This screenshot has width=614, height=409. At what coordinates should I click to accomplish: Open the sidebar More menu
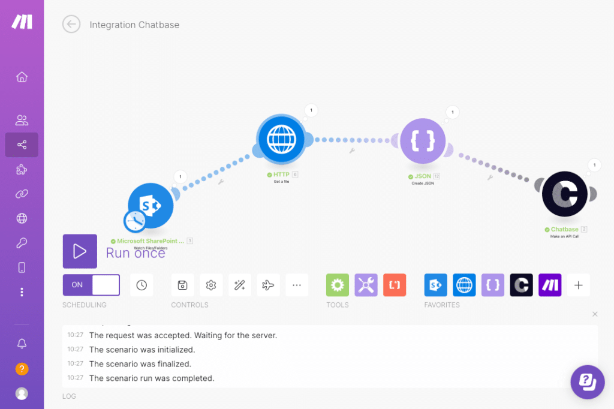pos(22,291)
